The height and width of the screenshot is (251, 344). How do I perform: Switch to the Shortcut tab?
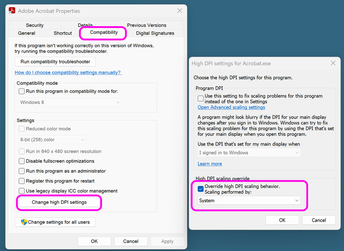(63, 33)
